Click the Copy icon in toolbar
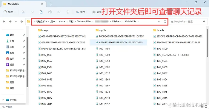Screen dimensions: 209x109 (32, 12)
